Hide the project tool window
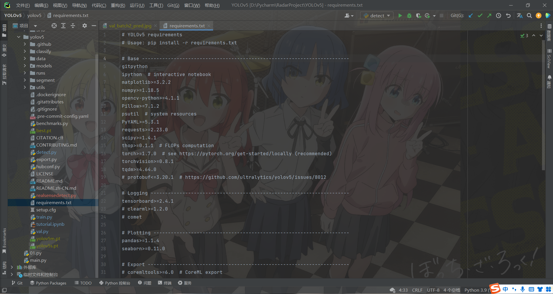Viewport: 553px width, 294px height. click(x=94, y=26)
